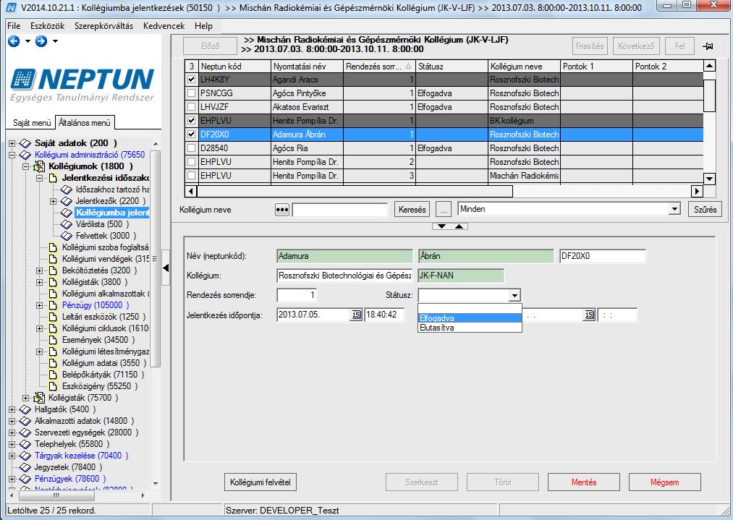The height and width of the screenshot is (520, 733).
Task: Open the forward arrow history dropdown
Action: coord(55,41)
